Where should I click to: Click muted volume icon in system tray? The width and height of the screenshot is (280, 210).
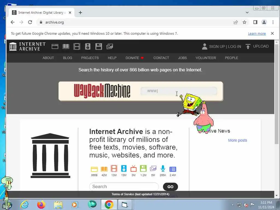pos(246,205)
